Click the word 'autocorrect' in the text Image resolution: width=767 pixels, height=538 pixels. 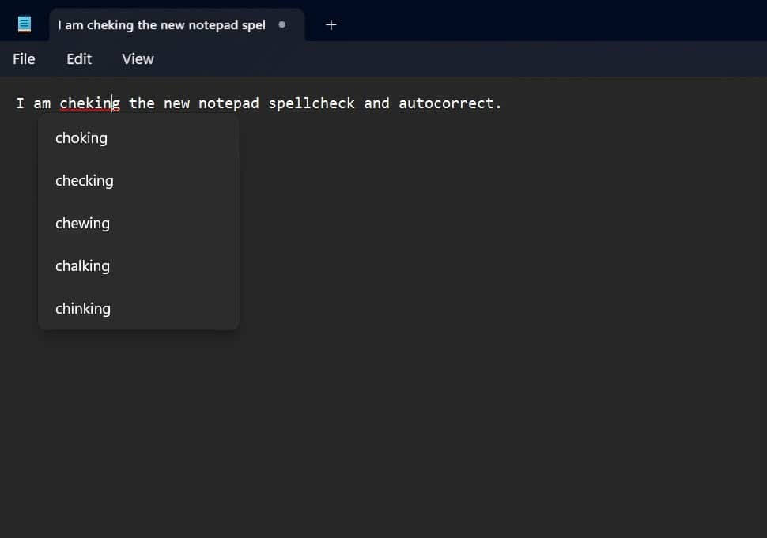point(448,103)
